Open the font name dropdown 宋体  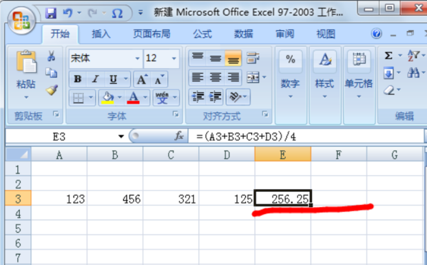coord(137,59)
